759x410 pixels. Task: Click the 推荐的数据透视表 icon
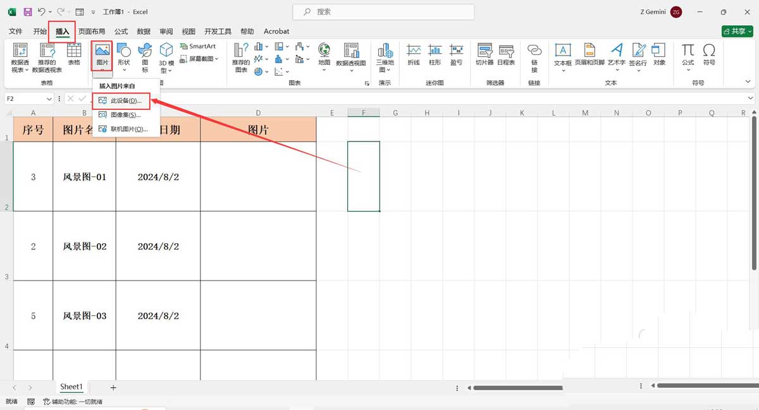pos(48,51)
